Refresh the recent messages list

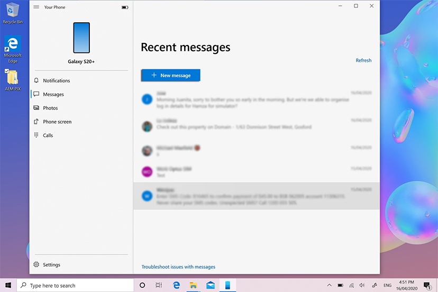click(363, 60)
